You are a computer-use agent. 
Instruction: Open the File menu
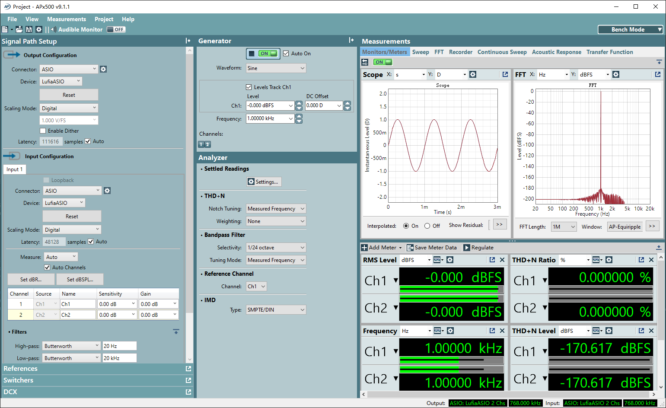tap(12, 19)
